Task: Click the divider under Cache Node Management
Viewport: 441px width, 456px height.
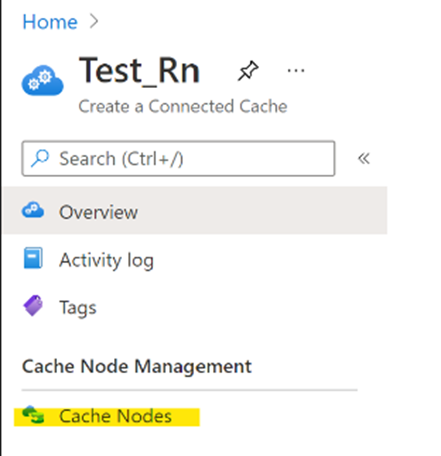Action: click(x=189, y=390)
